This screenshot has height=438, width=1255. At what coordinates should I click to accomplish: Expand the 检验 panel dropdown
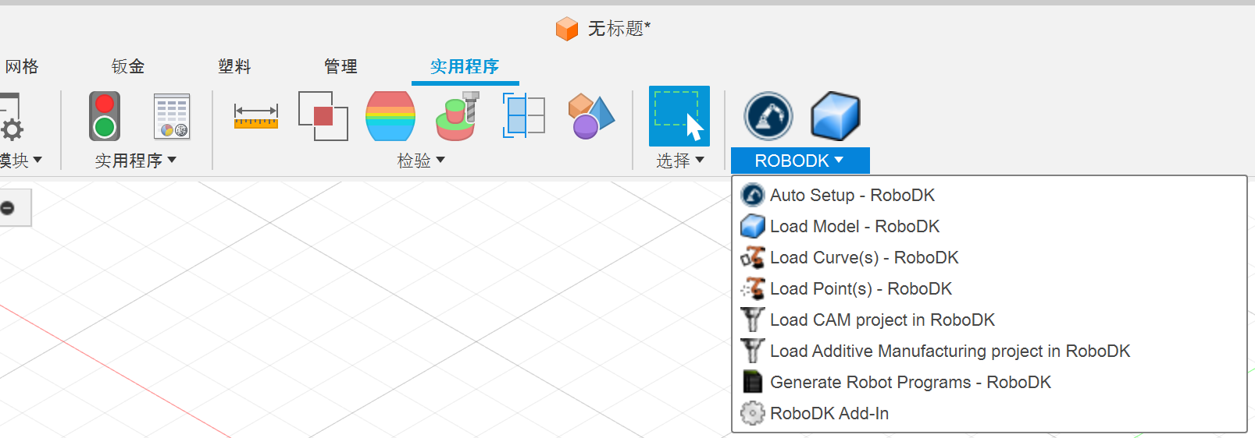(x=421, y=161)
